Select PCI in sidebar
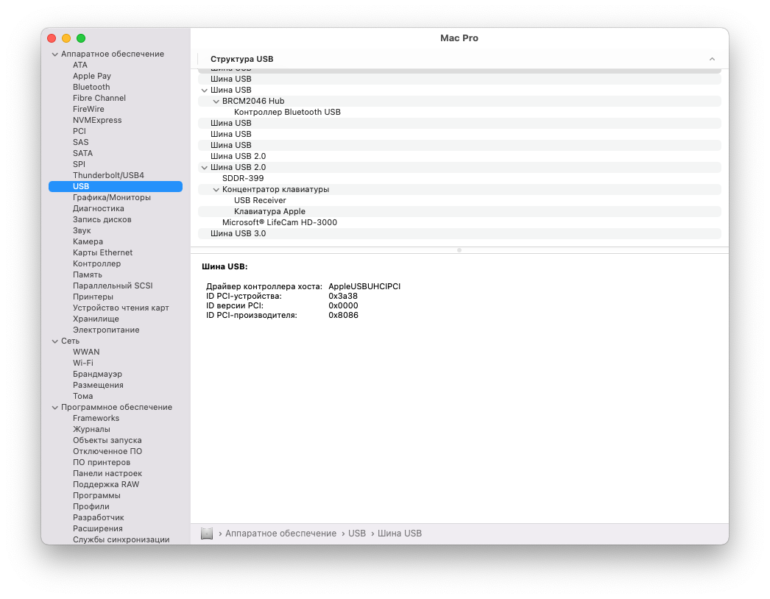 point(80,131)
